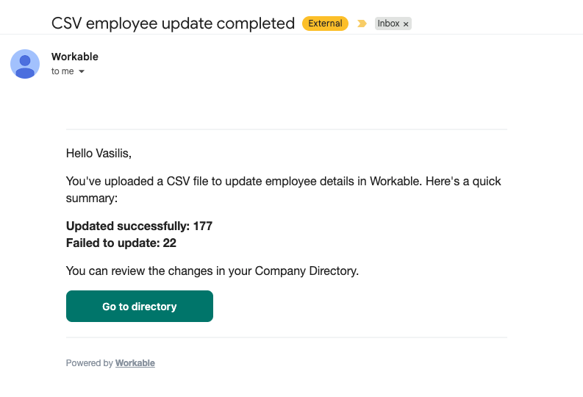Click the yellow External badge

click(325, 24)
